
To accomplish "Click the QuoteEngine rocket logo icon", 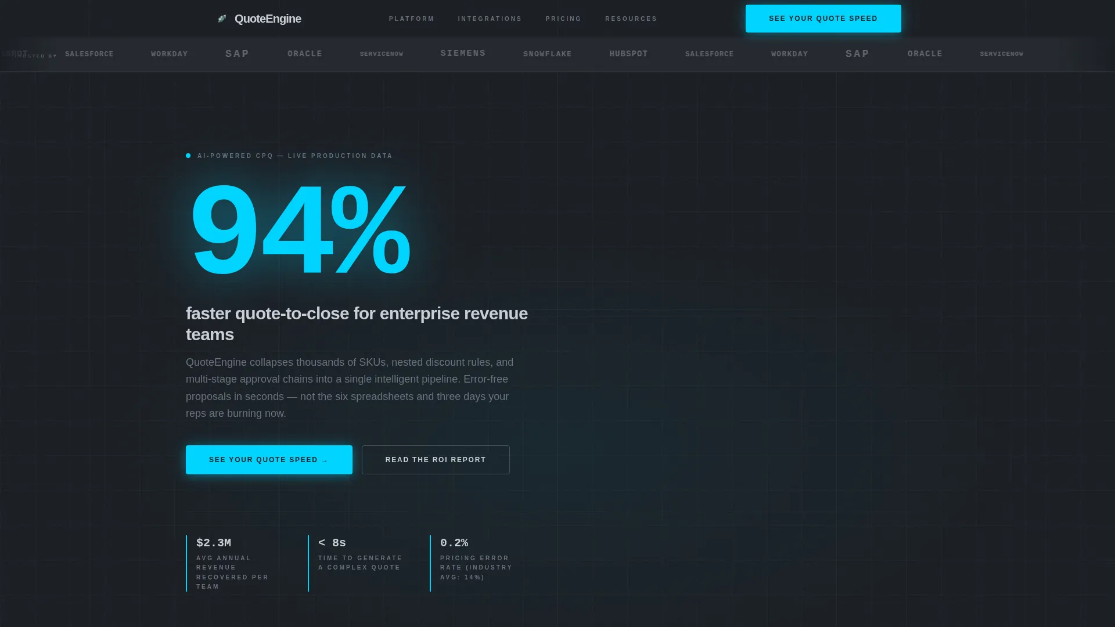I will pyautogui.click(x=222, y=19).
